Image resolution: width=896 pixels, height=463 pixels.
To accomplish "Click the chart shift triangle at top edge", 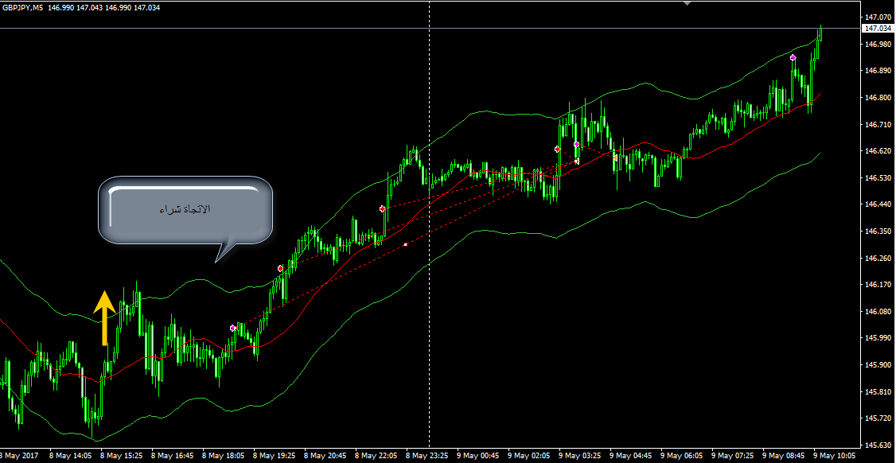I will 688,3.
